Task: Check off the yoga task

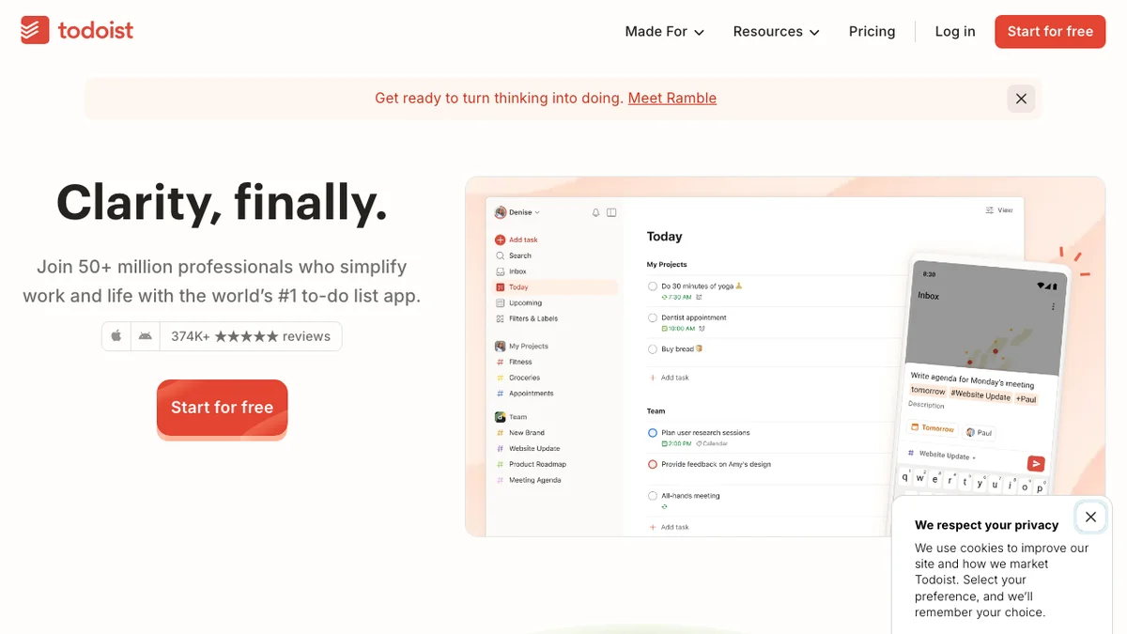Action: pos(653,286)
